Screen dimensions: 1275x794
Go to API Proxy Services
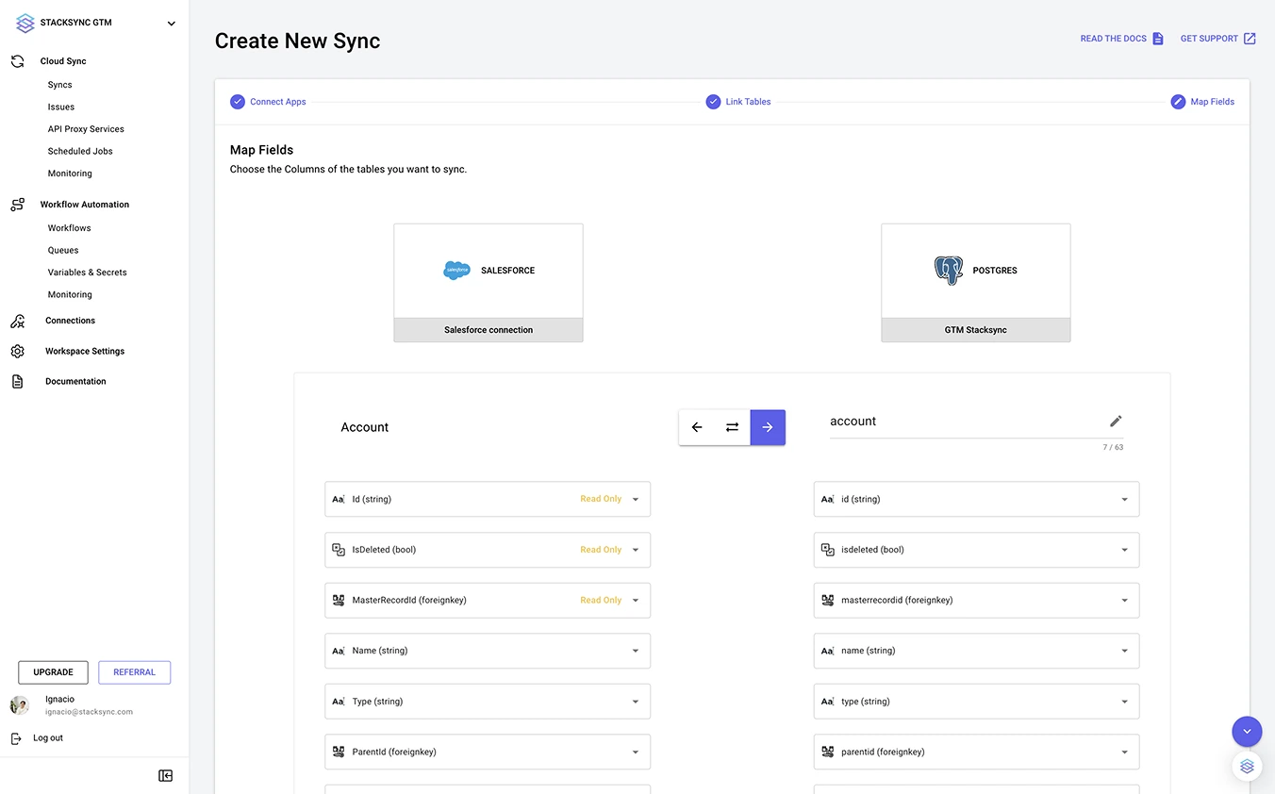(x=86, y=129)
